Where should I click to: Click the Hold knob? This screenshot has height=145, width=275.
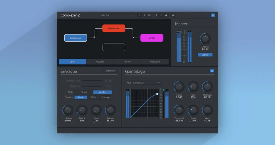point(96,110)
